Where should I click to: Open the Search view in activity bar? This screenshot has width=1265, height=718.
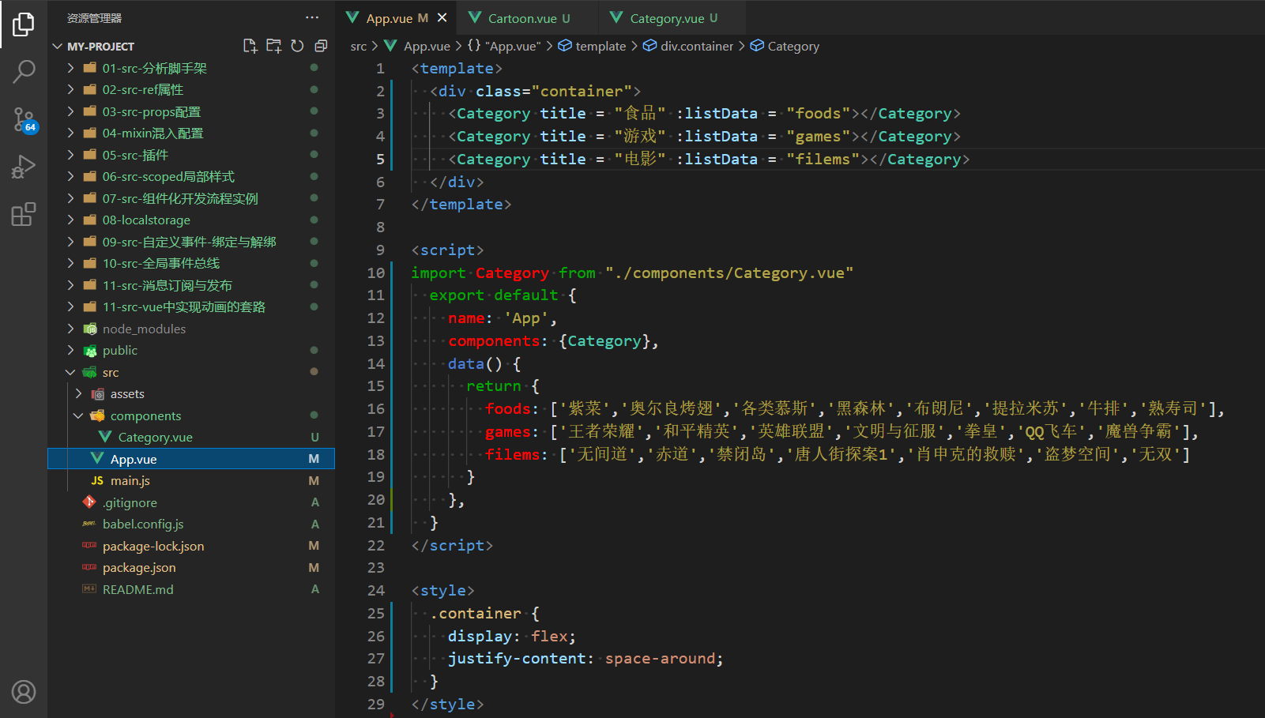click(x=24, y=72)
